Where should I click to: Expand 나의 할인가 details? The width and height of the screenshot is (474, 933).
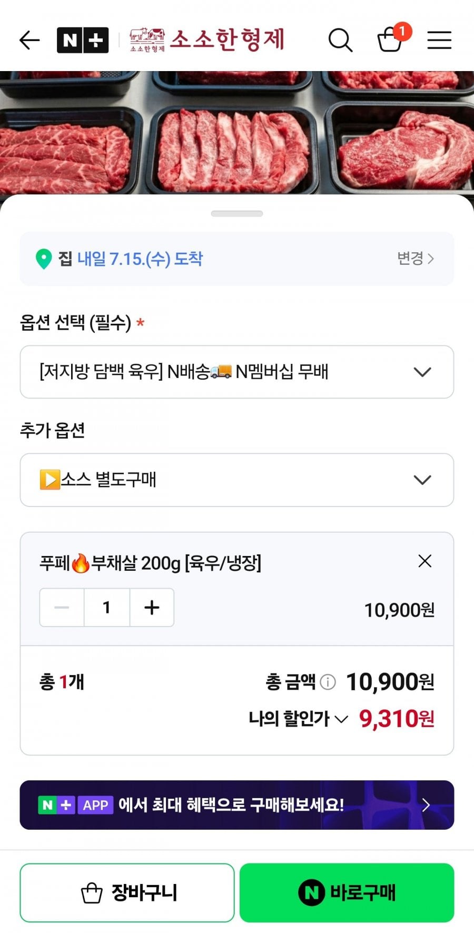299,719
